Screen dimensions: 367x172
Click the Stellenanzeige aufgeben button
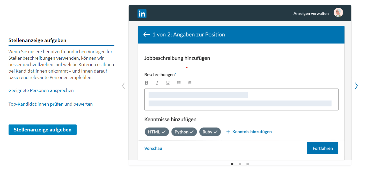[x=42, y=130]
